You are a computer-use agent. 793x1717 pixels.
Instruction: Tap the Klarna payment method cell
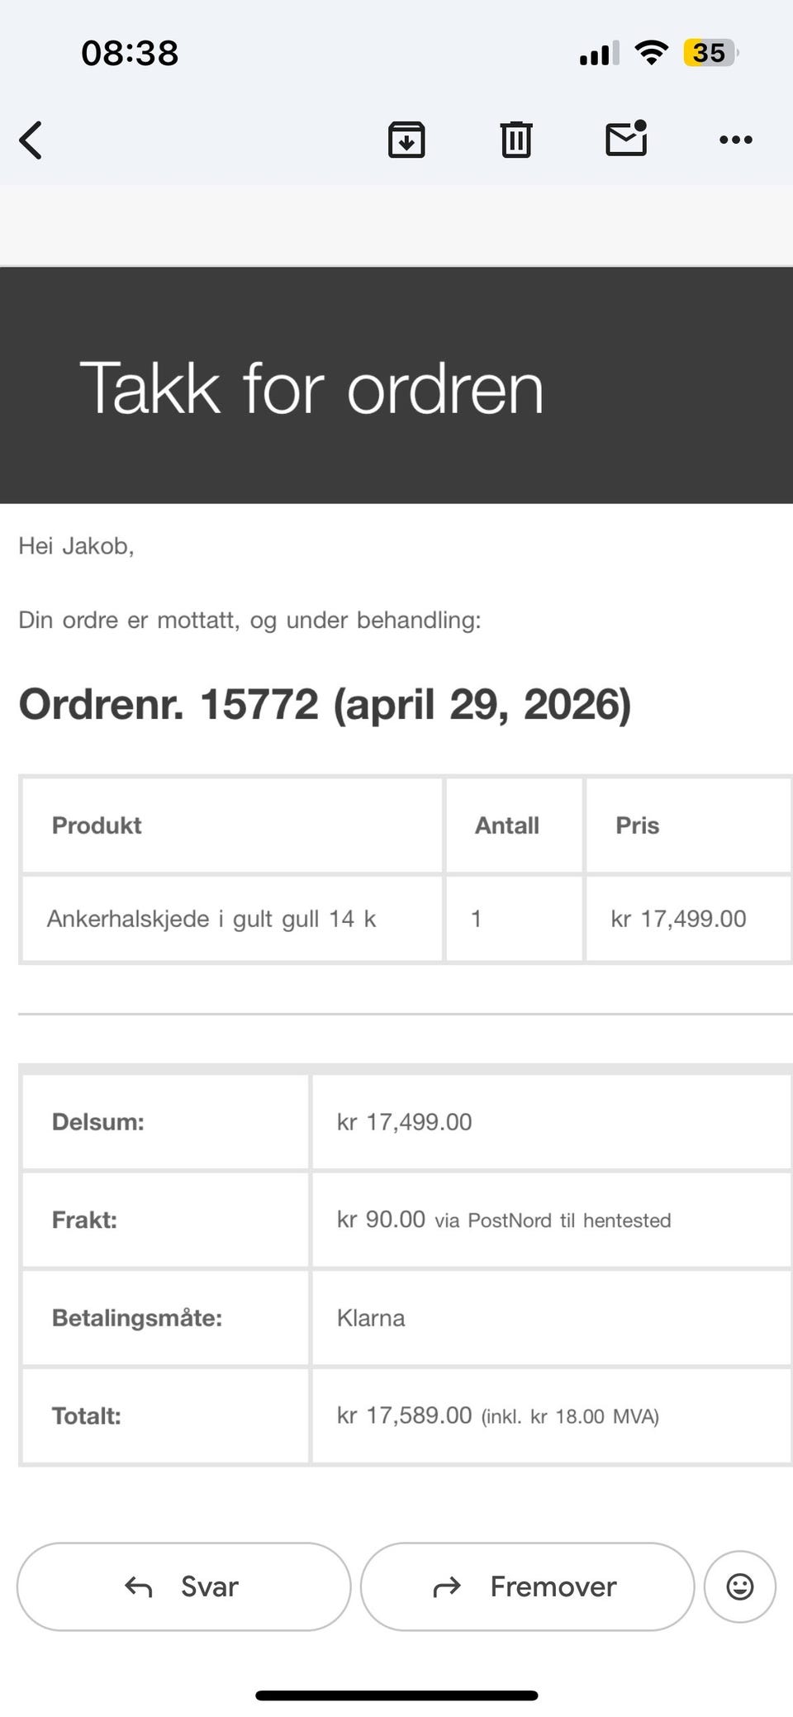tap(551, 1318)
